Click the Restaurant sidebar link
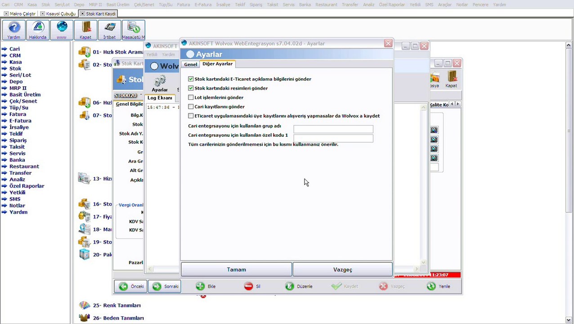 [x=24, y=166]
